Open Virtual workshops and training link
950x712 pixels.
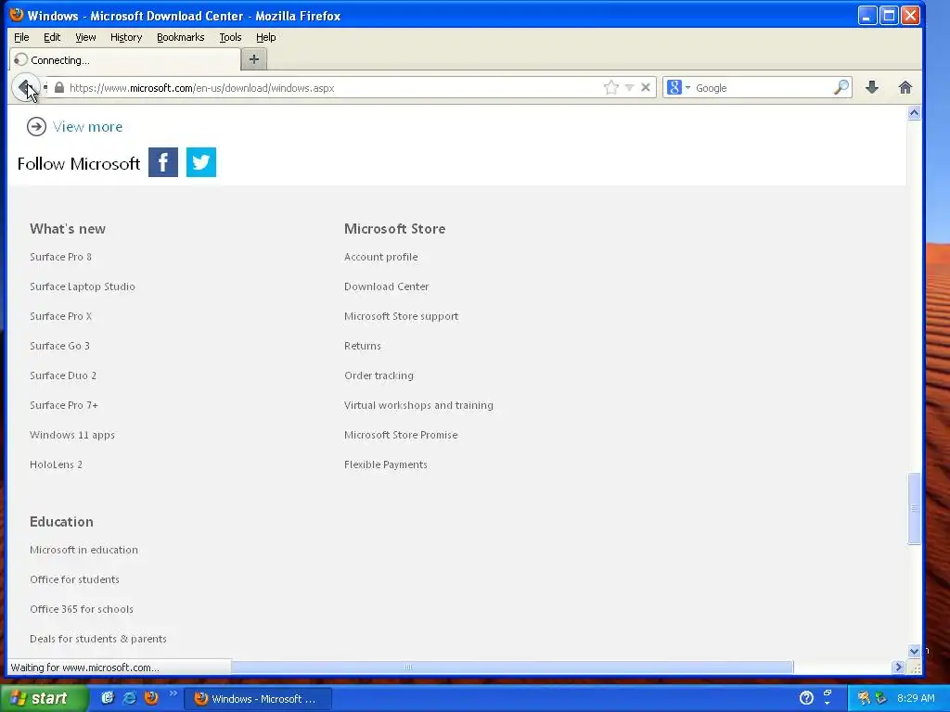pyautogui.click(x=418, y=405)
